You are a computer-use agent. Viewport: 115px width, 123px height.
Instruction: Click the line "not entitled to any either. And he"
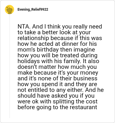61,90
